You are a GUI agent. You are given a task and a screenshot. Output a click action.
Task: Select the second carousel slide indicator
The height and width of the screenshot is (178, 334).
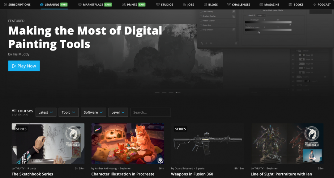tap(164, 92)
